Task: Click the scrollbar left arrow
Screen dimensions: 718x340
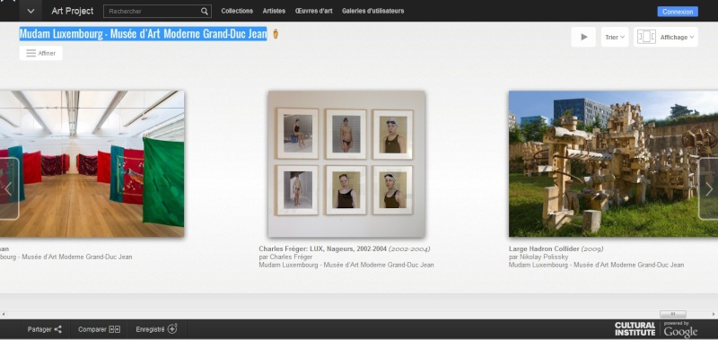Action: pyautogui.click(x=4, y=314)
